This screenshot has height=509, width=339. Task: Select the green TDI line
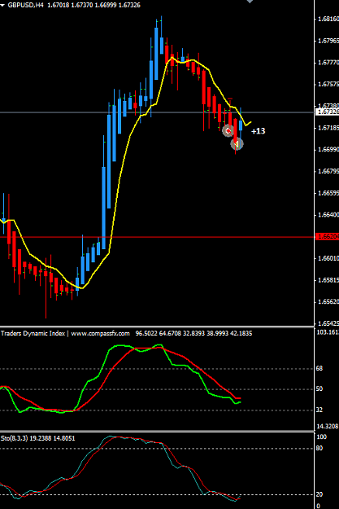pos(104,360)
